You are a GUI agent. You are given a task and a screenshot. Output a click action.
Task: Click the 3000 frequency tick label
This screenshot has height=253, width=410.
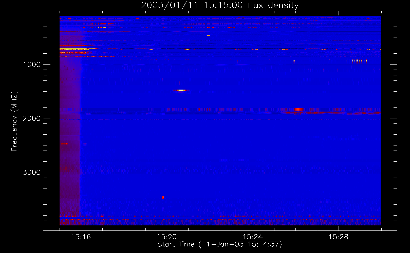click(32, 172)
